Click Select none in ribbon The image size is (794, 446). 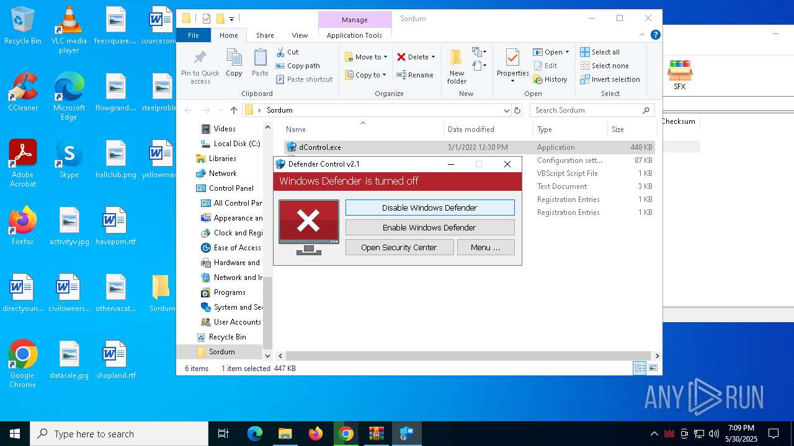coord(604,66)
